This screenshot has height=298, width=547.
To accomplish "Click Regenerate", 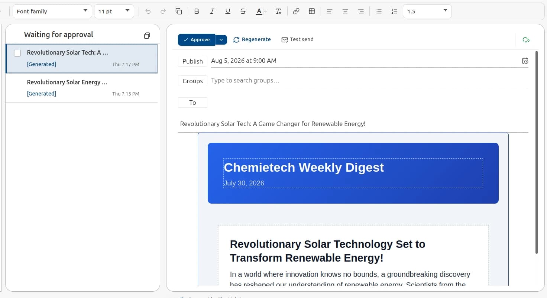I will pyautogui.click(x=252, y=40).
